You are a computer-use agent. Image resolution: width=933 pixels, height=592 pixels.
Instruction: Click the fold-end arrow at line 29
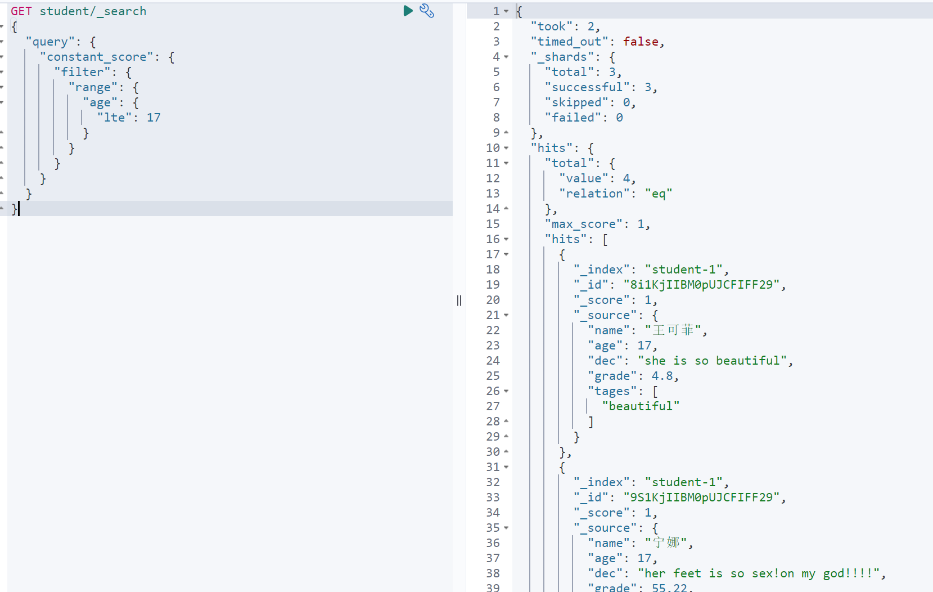click(506, 437)
